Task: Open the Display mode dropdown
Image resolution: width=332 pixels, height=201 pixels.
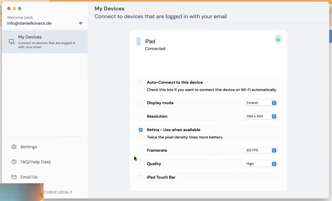Action: 260,103
